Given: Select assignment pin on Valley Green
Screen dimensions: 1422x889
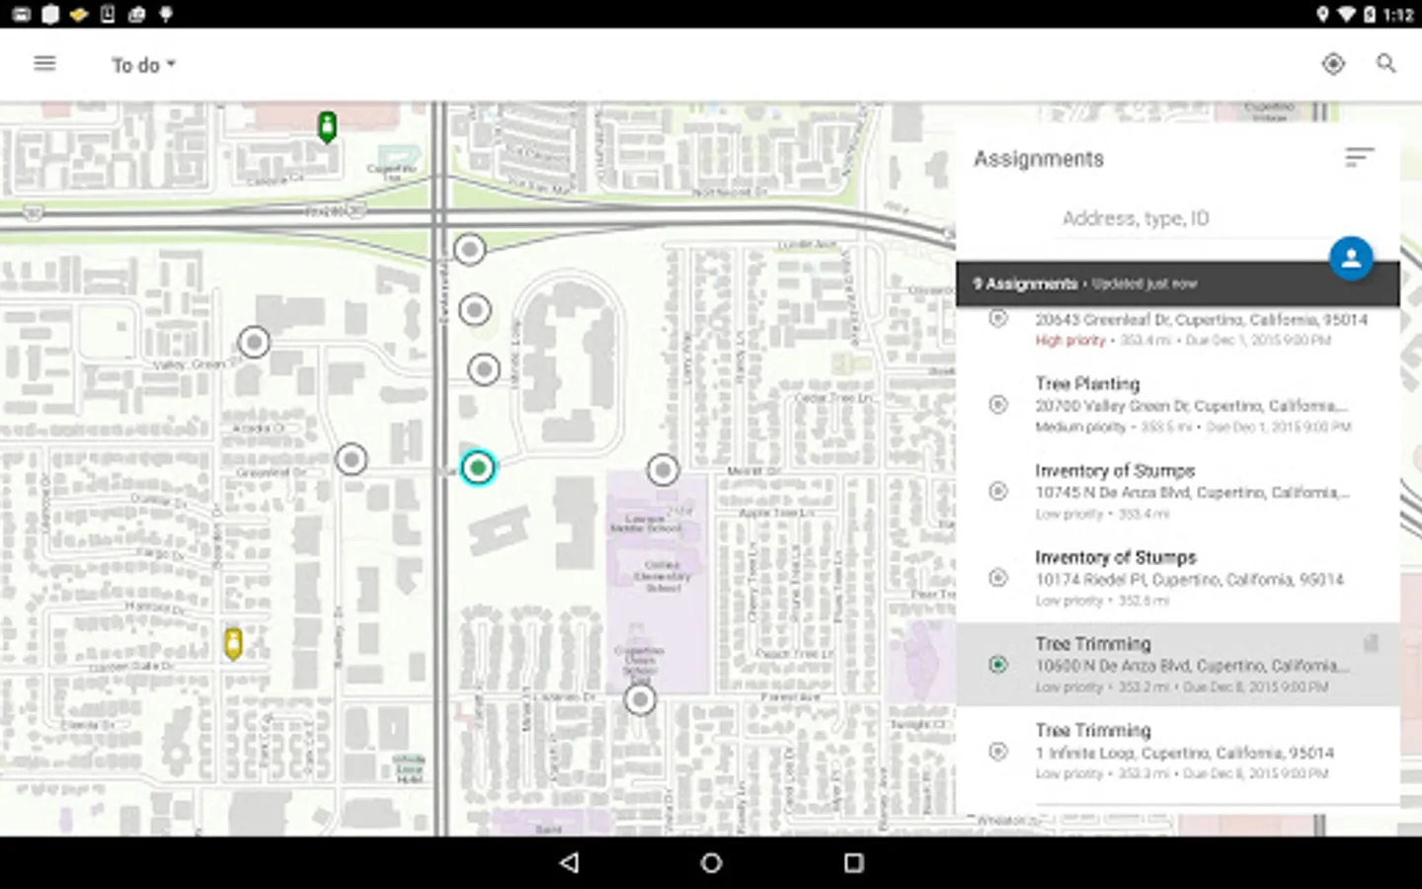Looking at the screenshot, I should (x=255, y=343).
